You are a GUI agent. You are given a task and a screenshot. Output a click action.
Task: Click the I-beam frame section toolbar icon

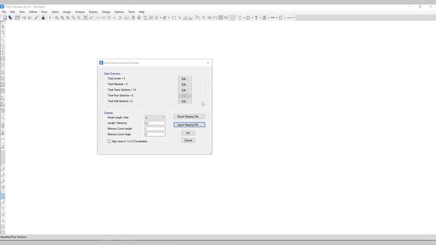(x=240, y=18)
